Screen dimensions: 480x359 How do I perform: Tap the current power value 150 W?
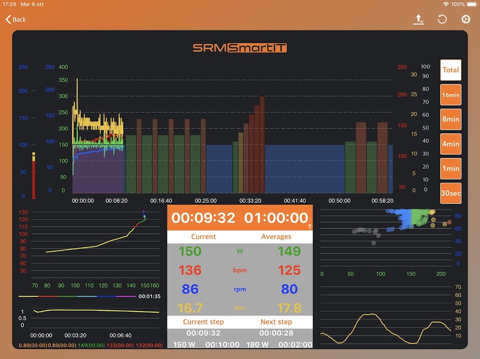point(190,251)
